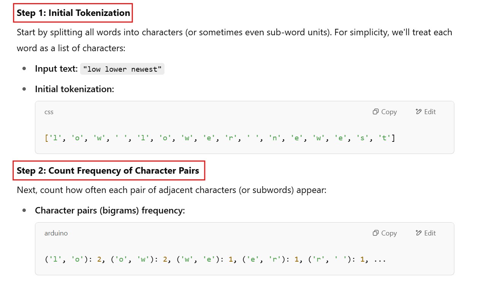Click the "Step 2: Count Frequency of Character Pairs" heading

click(x=108, y=171)
